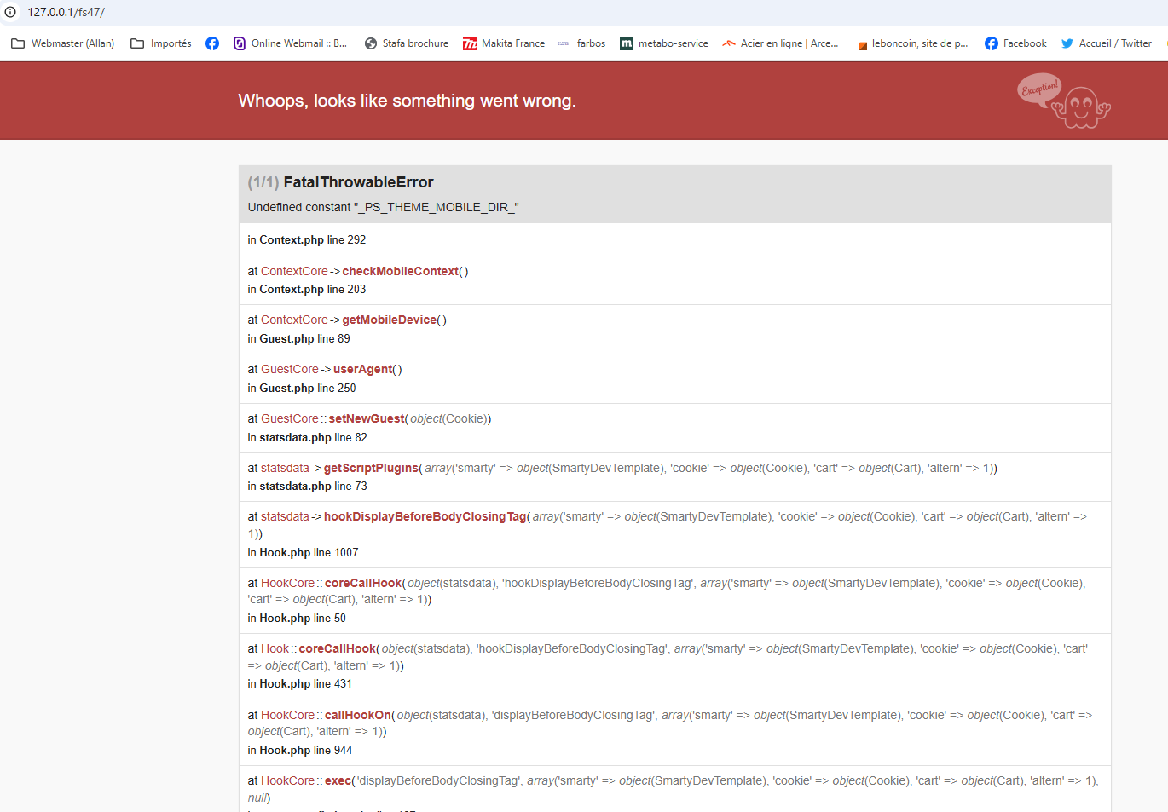Image resolution: width=1168 pixels, height=812 pixels.
Task: Click the callHookOn method name
Action: click(x=358, y=715)
